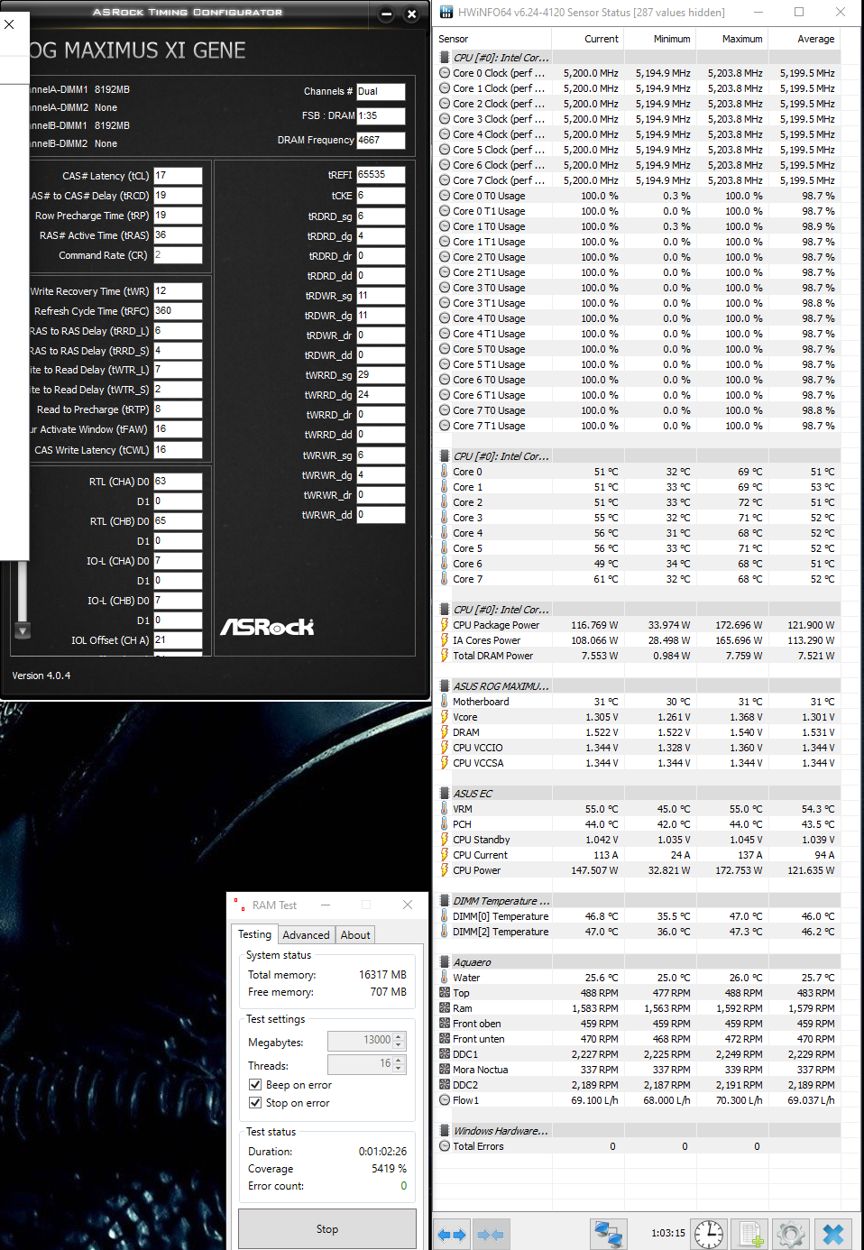Click the expand sensor view arrows icon in HWiNFO
The image size is (864, 1250).
coord(451,1234)
